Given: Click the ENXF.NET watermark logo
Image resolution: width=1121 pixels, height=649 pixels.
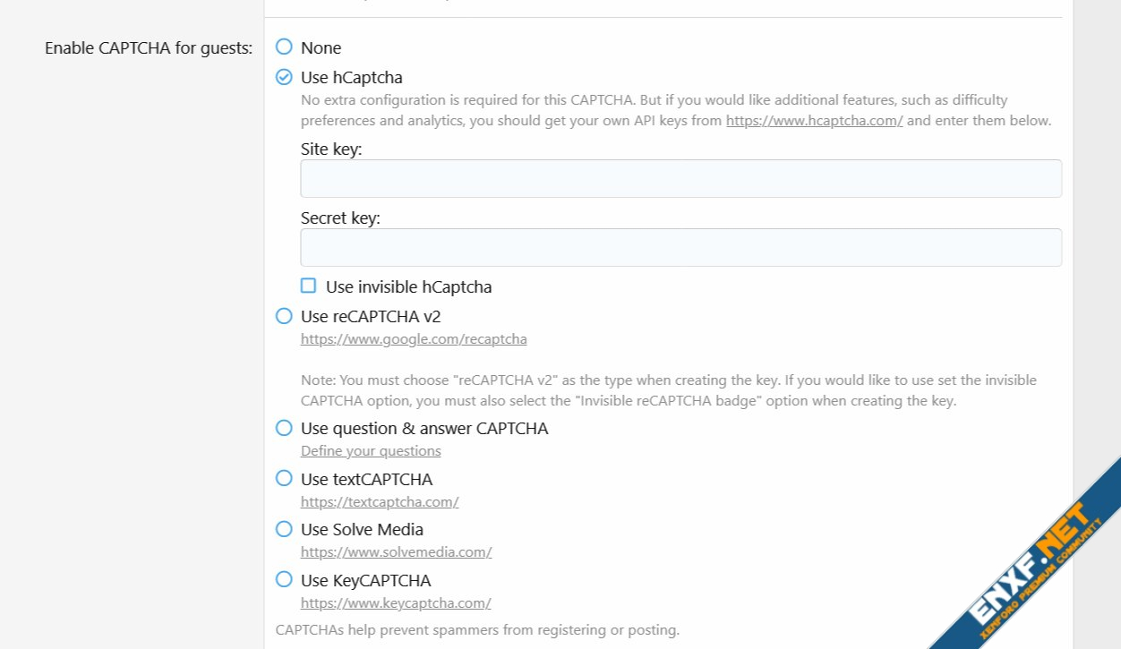Looking at the screenshot, I should [1030, 564].
